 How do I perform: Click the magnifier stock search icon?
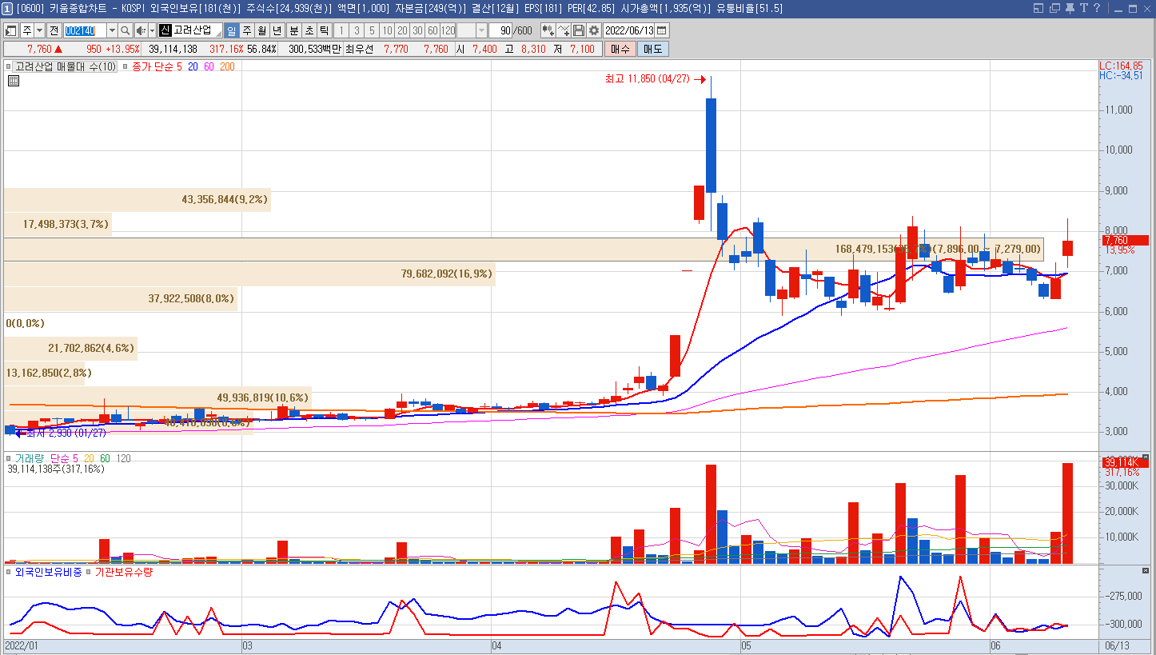126,30
